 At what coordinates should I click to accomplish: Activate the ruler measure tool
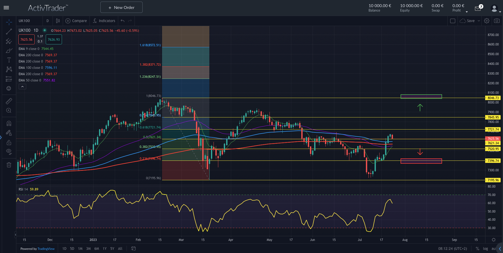(x=9, y=101)
